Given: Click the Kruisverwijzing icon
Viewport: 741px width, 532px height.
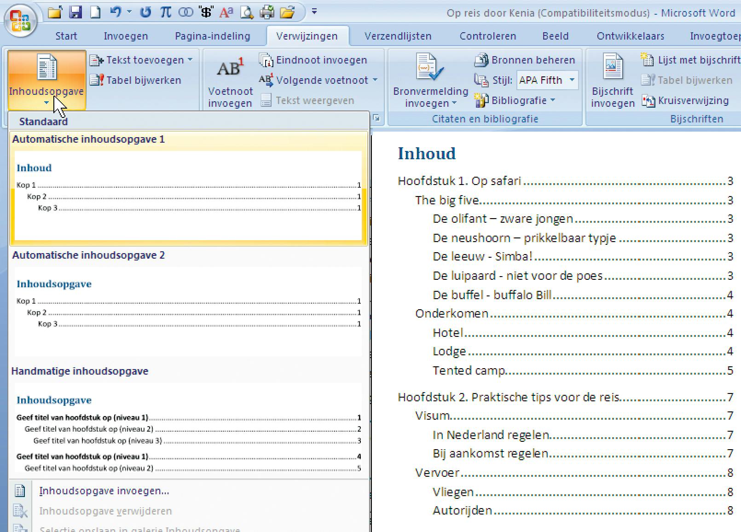Looking at the screenshot, I should pos(686,100).
